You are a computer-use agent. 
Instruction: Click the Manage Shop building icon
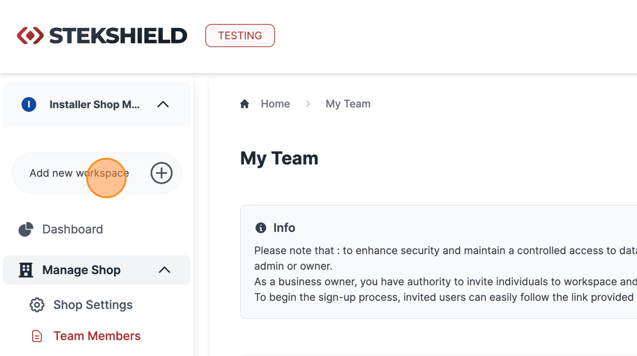26,270
